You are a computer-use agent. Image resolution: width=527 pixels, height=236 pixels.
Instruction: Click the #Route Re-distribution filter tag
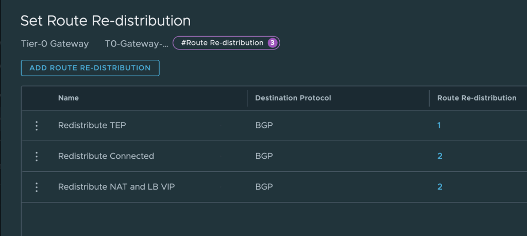pyautogui.click(x=222, y=43)
